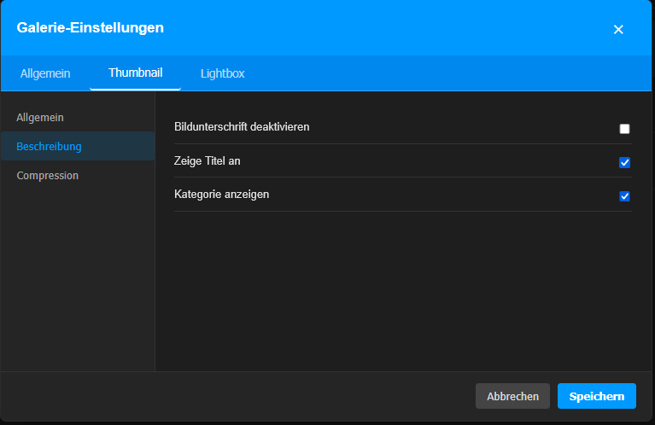Click the Zeige Titel an label
The height and width of the screenshot is (425, 655).
(208, 161)
